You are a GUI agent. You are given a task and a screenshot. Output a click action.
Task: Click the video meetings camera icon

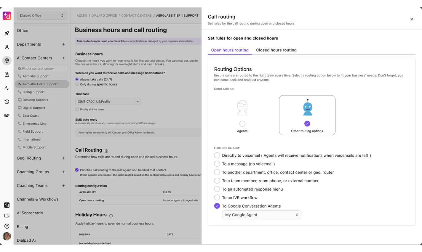[x=7, y=216]
